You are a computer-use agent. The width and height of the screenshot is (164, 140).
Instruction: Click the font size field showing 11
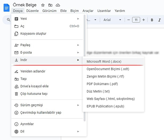point(136,20)
